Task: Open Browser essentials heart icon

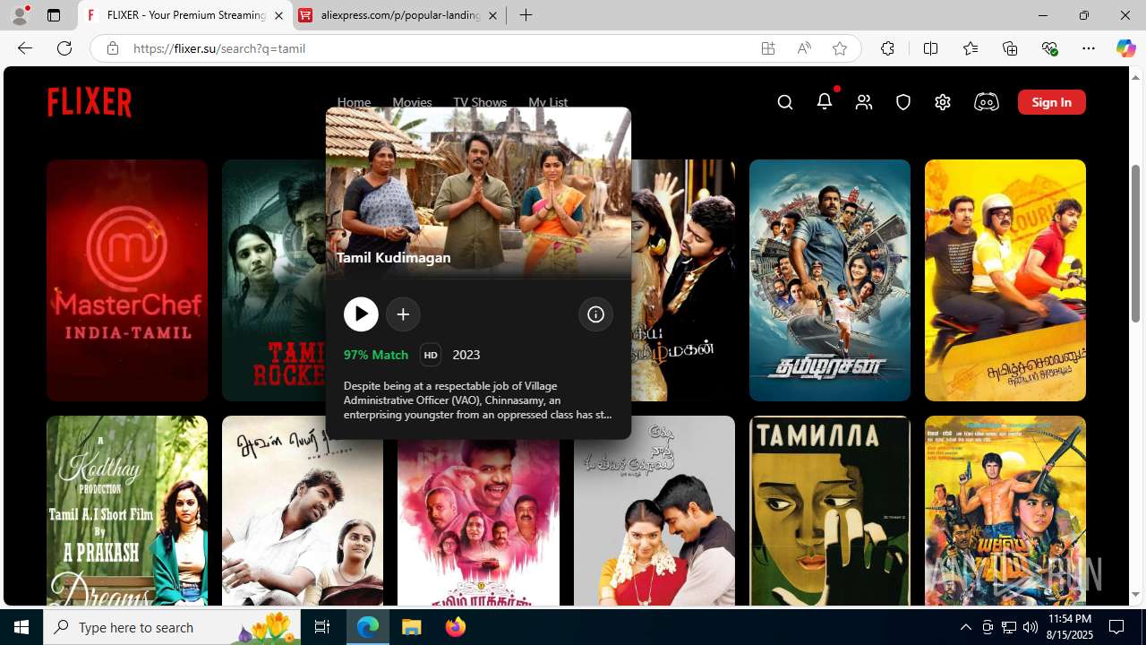Action: [1049, 48]
